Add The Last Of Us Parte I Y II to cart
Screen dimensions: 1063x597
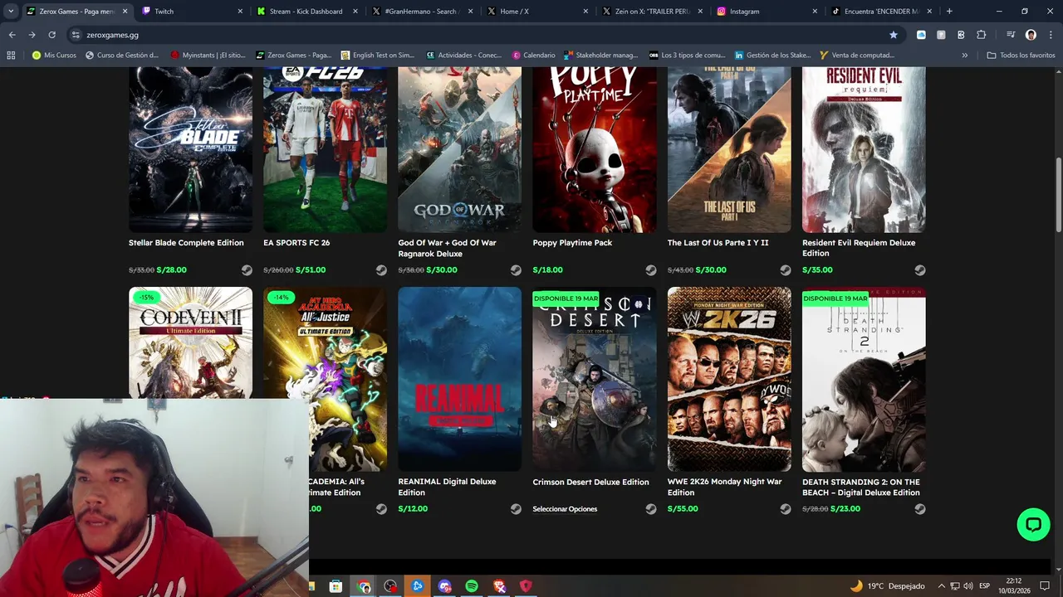tap(785, 270)
